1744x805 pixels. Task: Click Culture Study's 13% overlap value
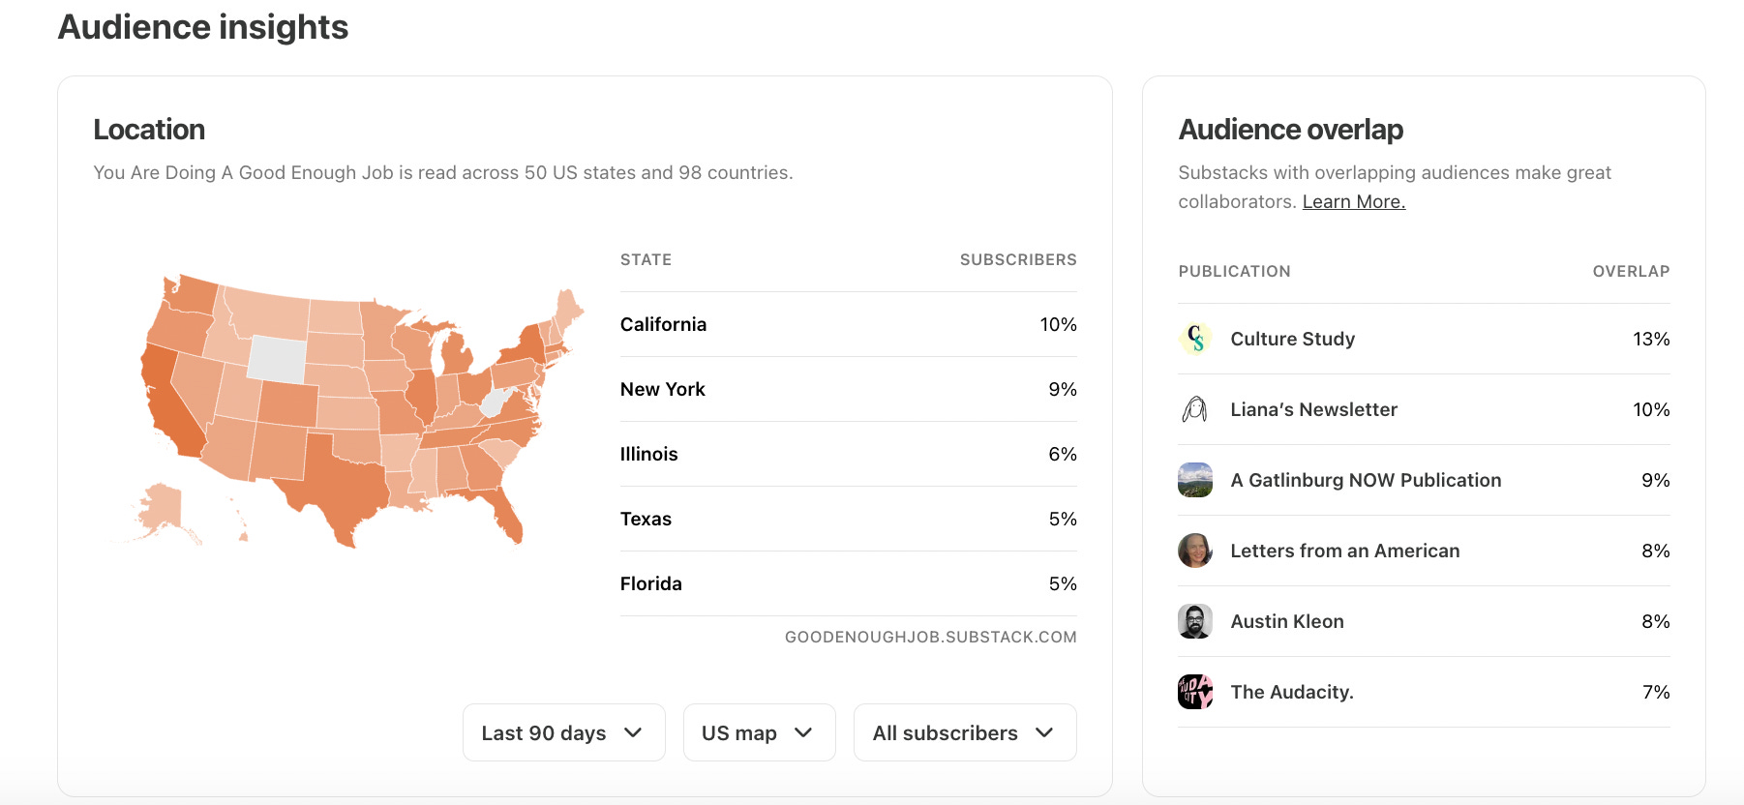pyautogui.click(x=1651, y=339)
